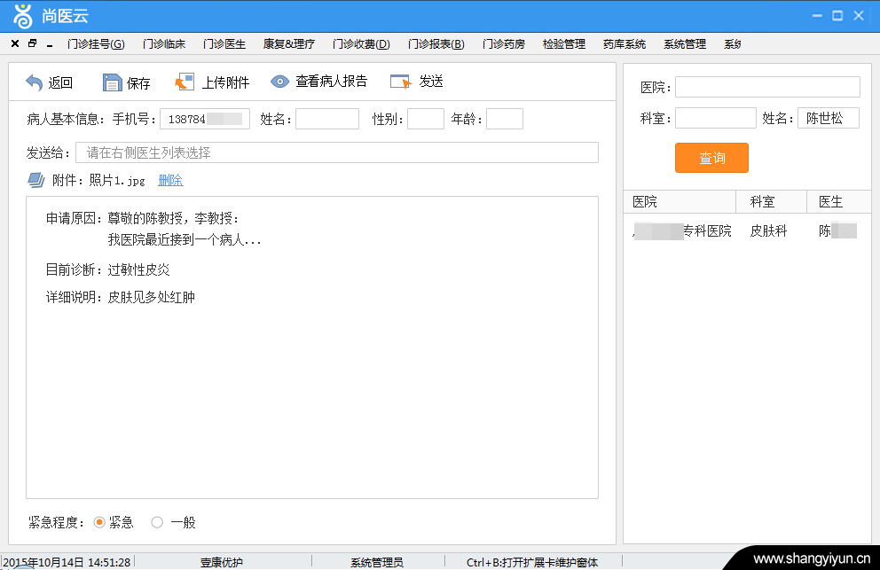This screenshot has width=880, height=570.
Task: Click the 上传附件 upload icon
Action: click(185, 82)
